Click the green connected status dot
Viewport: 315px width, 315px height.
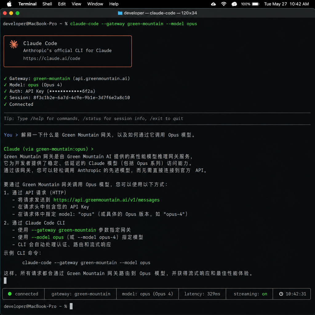tap(10, 294)
